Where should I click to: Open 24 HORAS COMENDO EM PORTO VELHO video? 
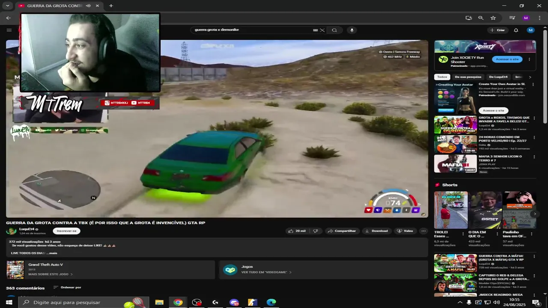pos(456,144)
